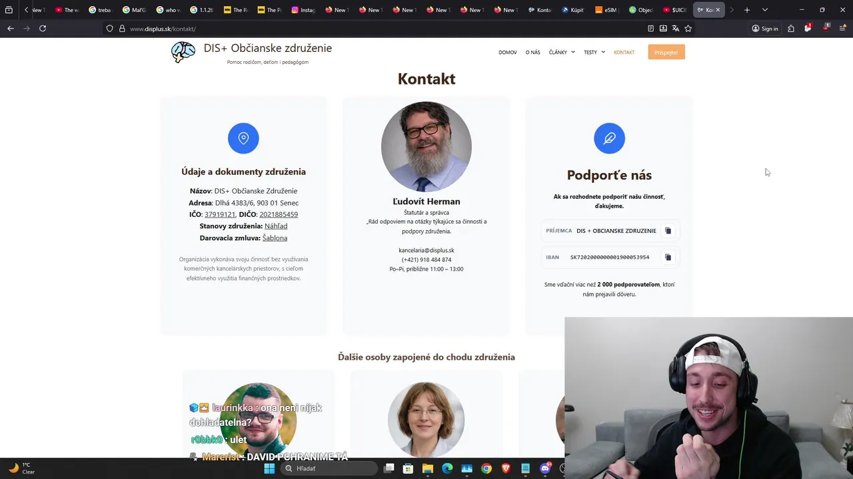Launch Microsoft Edge from the taskbar
Image resolution: width=853 pixels, height=479 pixels.
click(447, 468)
